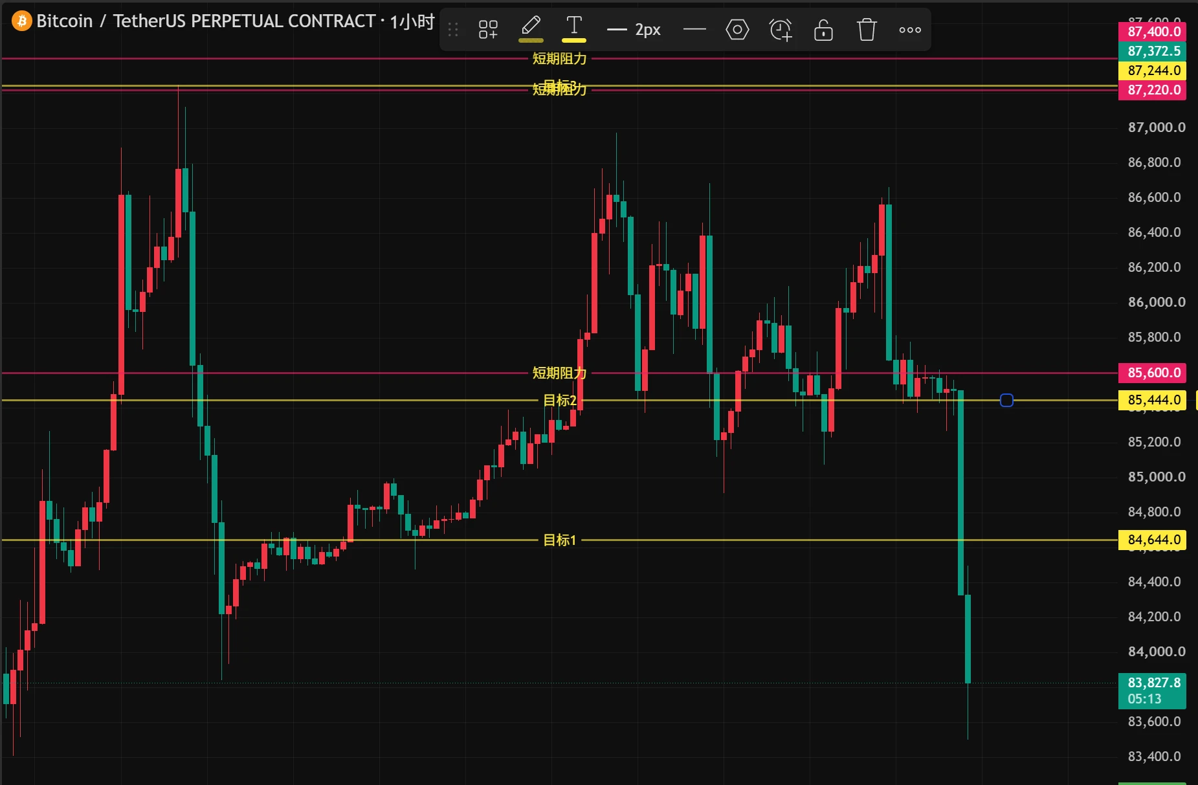Click 86,000.0 on the price axis

1157,302
